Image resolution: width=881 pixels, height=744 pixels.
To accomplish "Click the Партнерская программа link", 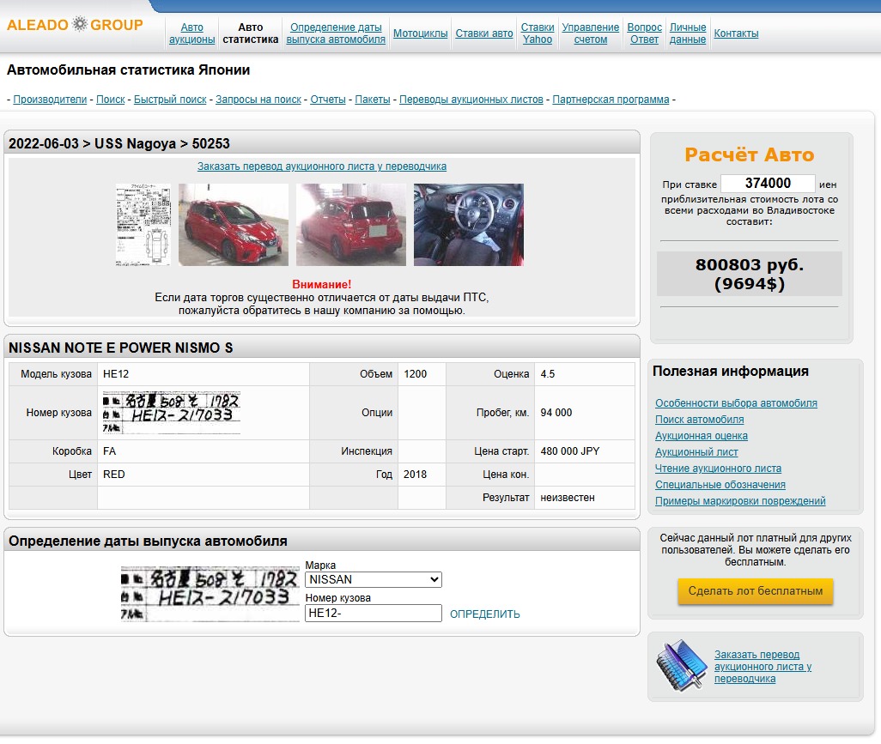I will coord(611,100).
